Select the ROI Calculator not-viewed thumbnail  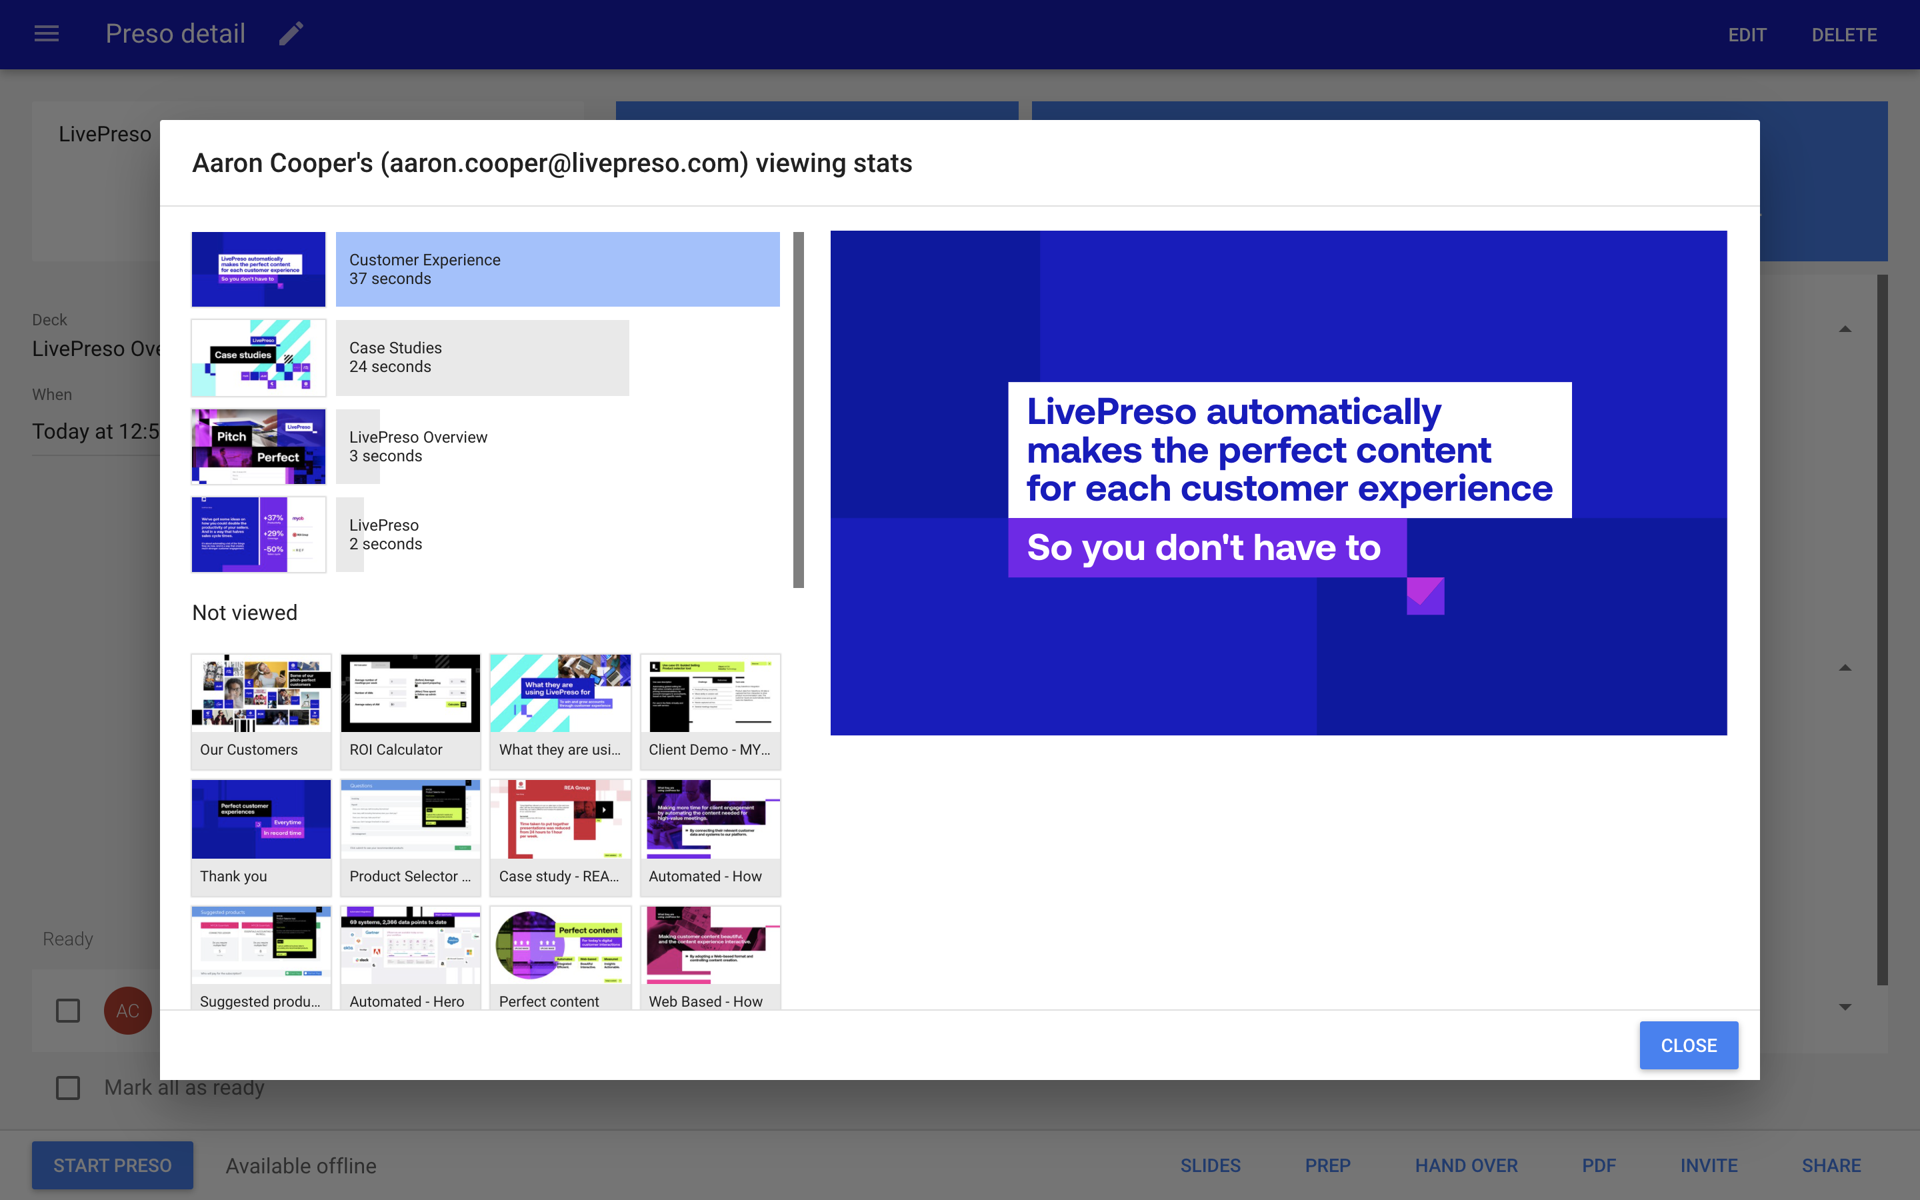click(x=409, y=710)
